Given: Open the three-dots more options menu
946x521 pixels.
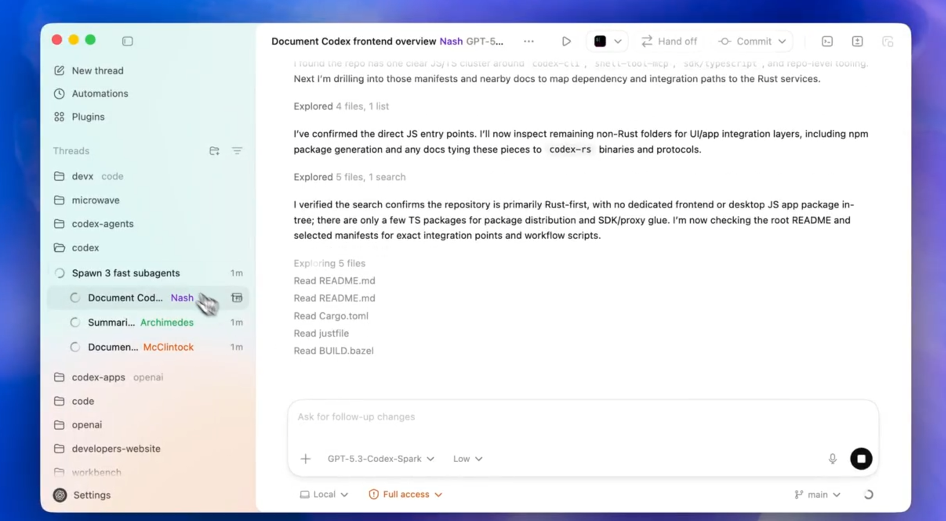Looking at the screenshot, I should 528,41.
